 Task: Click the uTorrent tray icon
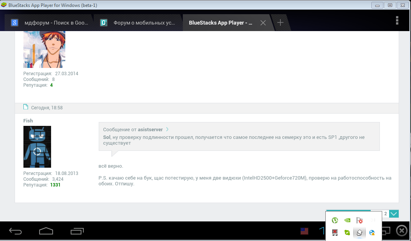(335, 220)
